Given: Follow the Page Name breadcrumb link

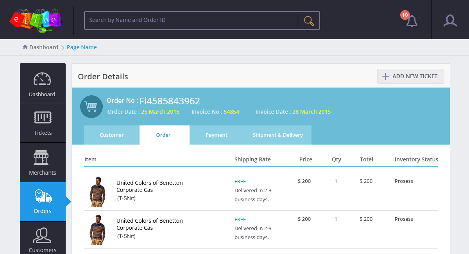Looking at the screenshot, I should coord(82,47).
